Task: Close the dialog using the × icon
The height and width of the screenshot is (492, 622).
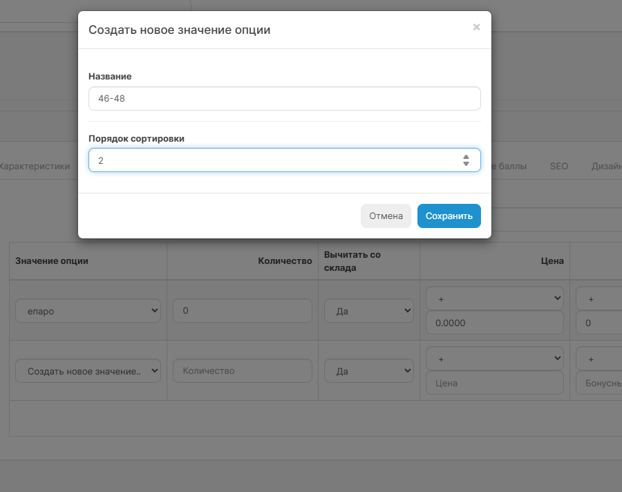Action: tap(476, 28)
